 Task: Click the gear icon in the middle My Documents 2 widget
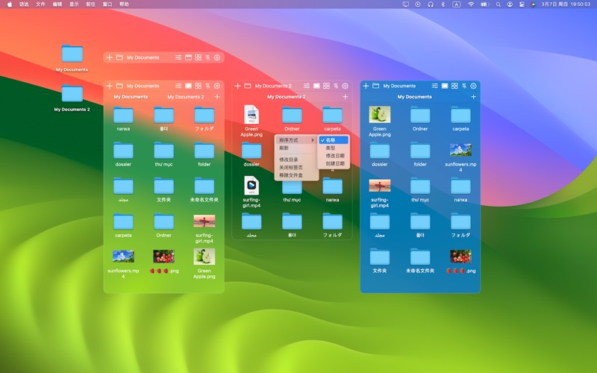point(346,86)
